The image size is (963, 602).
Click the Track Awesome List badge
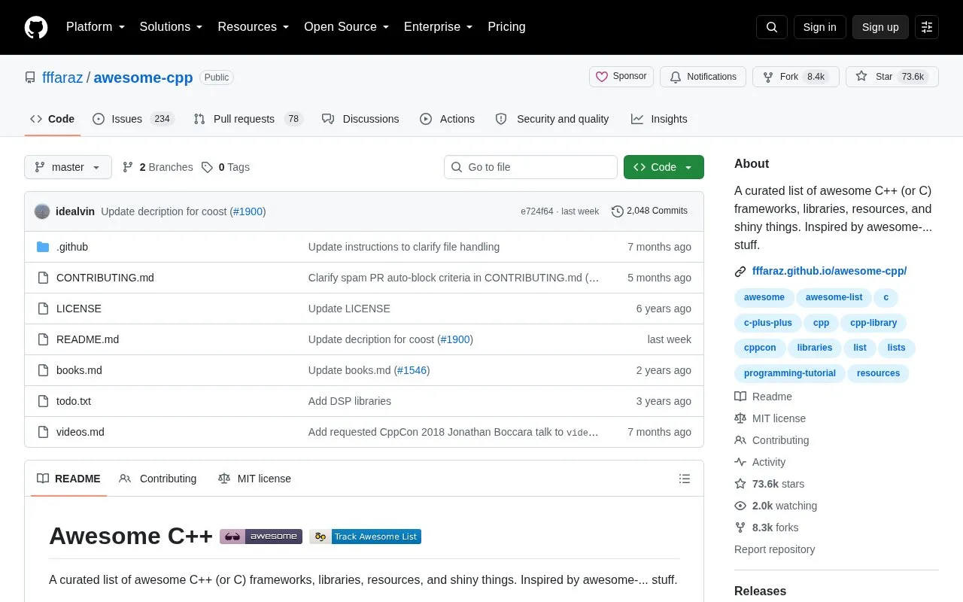pyautogui.click(x=365, y=537)
